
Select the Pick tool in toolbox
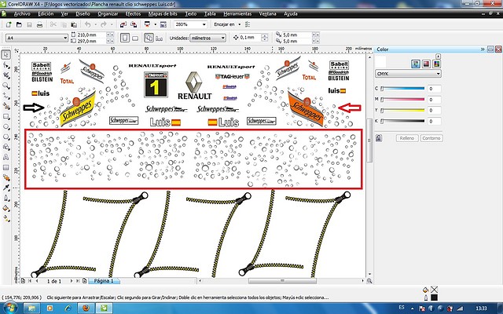(6, 55)
